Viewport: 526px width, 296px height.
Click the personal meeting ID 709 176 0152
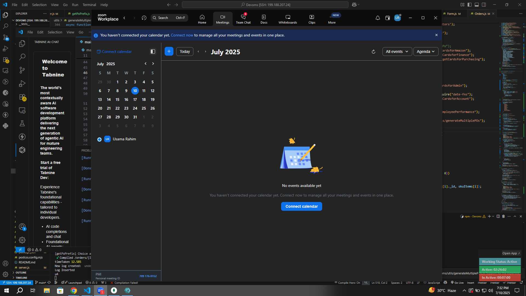[148, 276]
